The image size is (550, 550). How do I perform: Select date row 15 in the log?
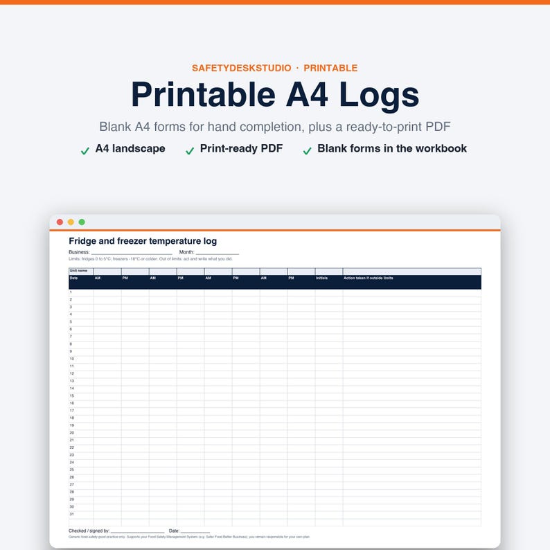click(x=275, y=396)
